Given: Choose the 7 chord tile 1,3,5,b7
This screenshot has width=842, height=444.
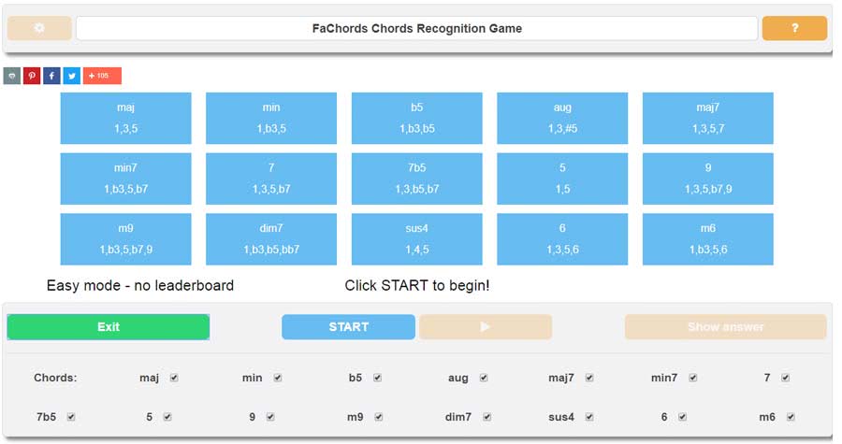Looking at the screenshot, I should click(x=271, y=179).
